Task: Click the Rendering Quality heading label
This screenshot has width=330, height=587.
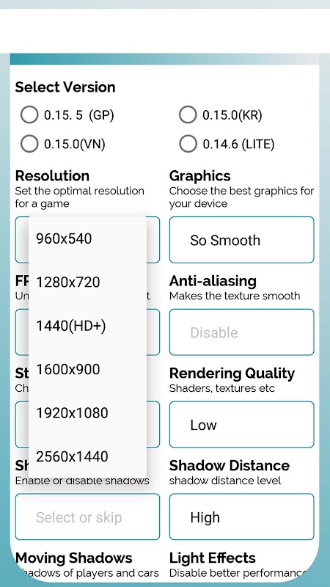Action: [232, 373]
